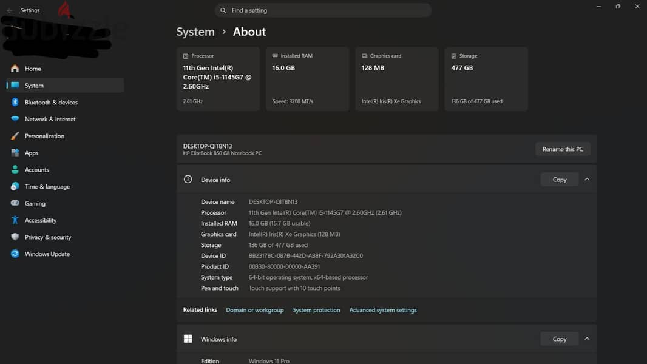
Task: Click the Installed RAM icon on card
Action: coord(275,56)
